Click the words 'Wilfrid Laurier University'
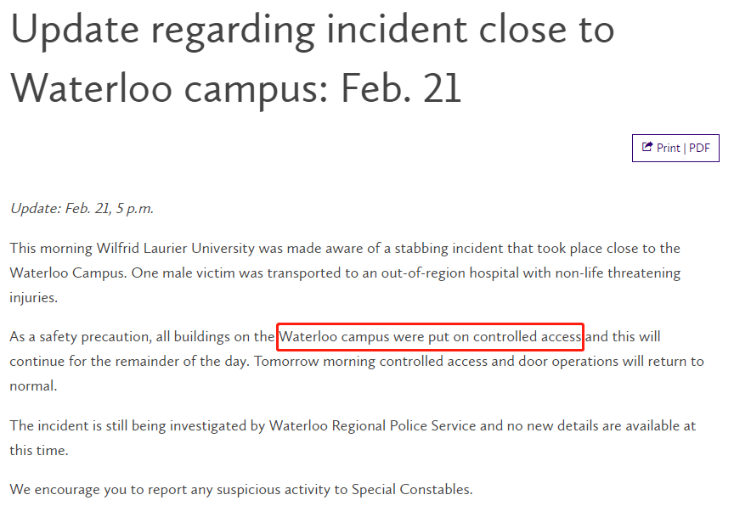This screenshot has width=751, height=506. pyautogui.click(x=176, y=249)
